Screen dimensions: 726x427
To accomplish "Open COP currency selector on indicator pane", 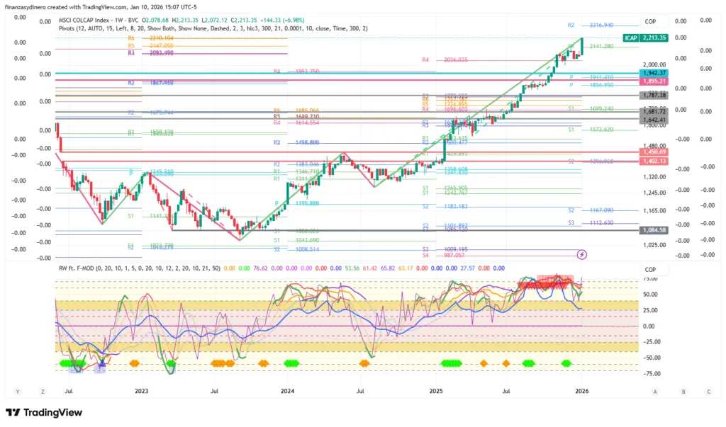I will click(650, 270).
